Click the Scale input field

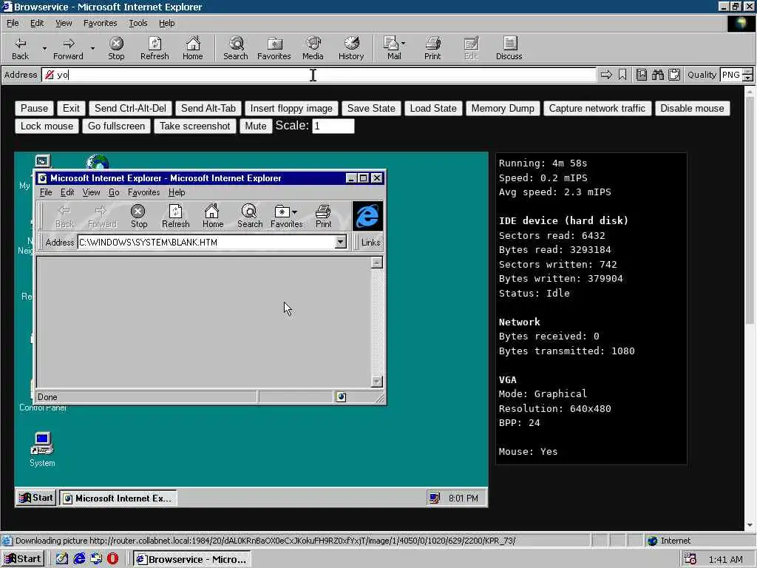333,126
